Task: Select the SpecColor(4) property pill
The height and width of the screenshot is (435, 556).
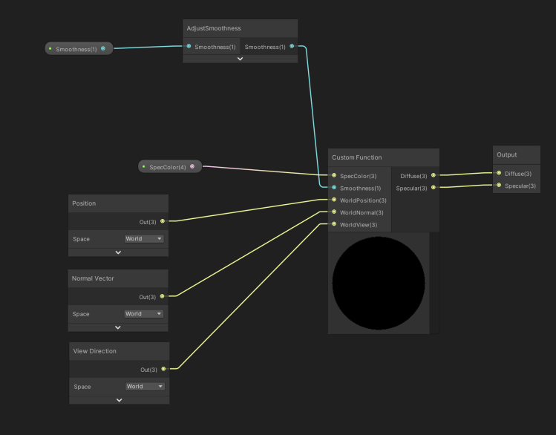Action: tap(168, 167)
